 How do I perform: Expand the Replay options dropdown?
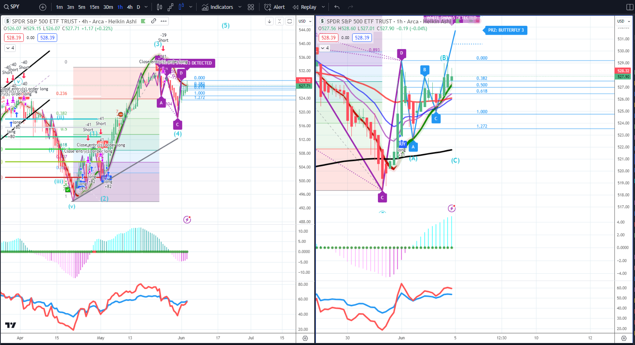323,7
